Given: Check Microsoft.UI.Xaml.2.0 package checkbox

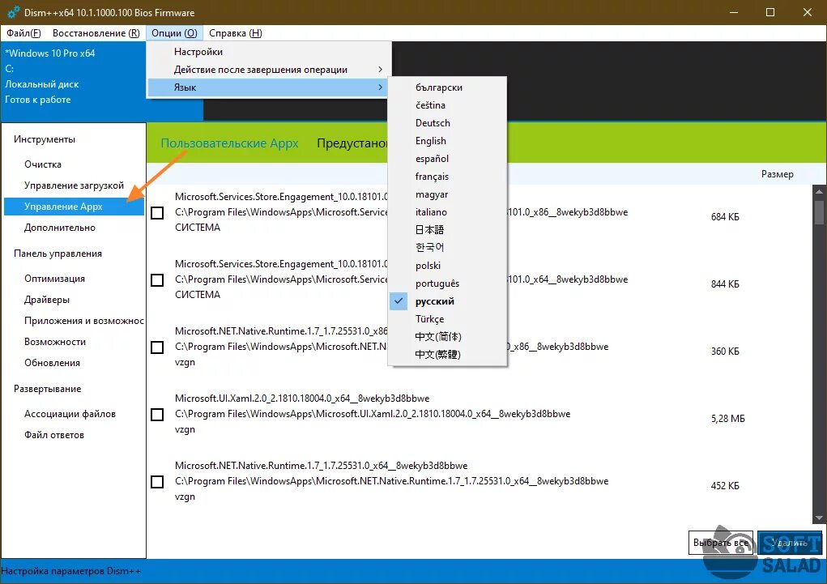Looking at the screenshot, I should coord(157,414).
